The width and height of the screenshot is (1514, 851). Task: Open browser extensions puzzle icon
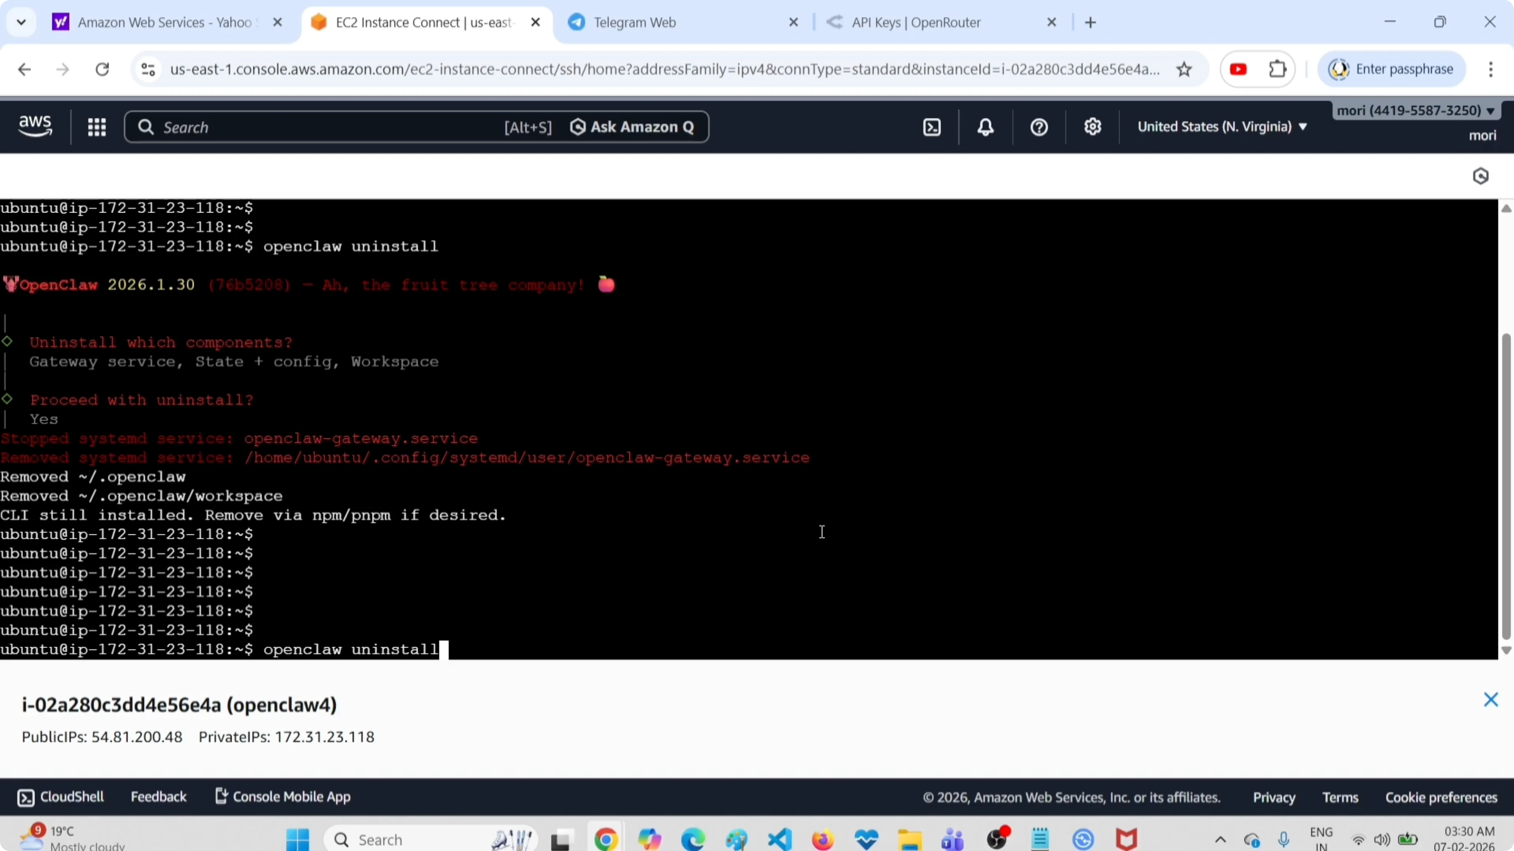[1278, 69]
